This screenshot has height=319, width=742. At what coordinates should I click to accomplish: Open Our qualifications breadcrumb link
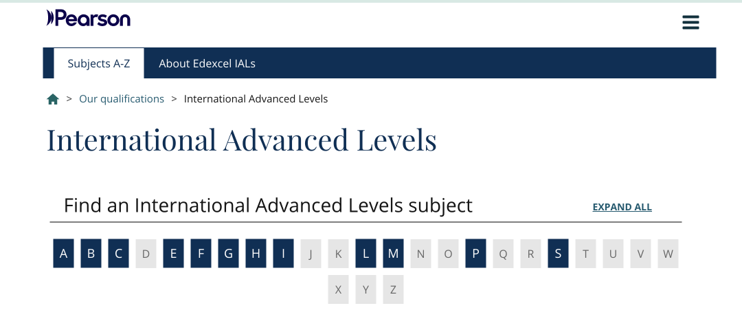122,99
